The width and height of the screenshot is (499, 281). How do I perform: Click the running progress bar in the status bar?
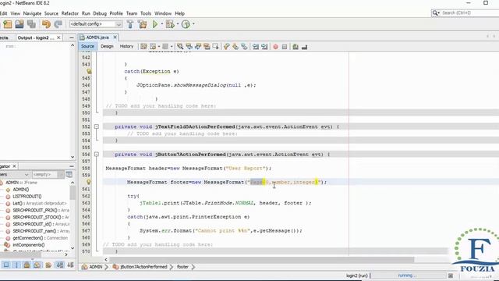pyautogui.click(x=408, y=276)
